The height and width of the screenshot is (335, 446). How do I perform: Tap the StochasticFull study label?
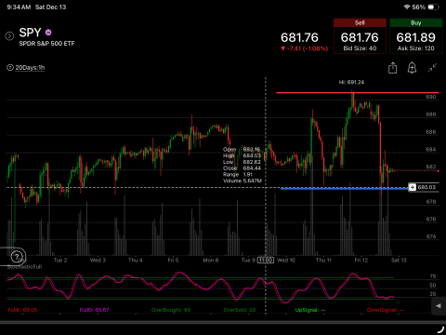[x=24, y=267]
